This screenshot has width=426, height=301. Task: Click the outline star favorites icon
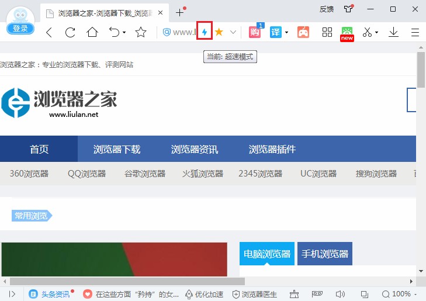coord(141,32)
